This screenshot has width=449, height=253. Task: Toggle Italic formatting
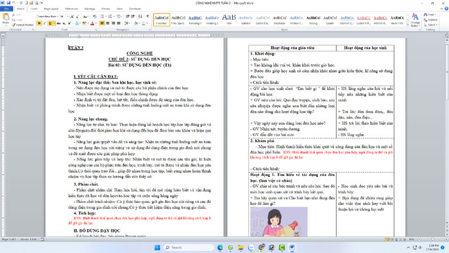tap(45, 24)
